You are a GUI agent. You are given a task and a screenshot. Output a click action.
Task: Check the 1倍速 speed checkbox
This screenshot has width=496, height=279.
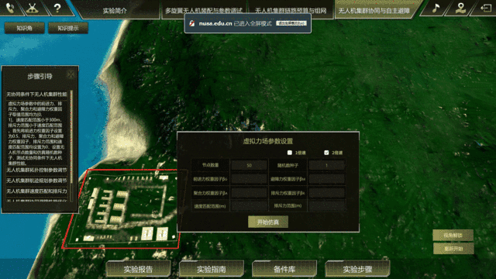(289, 153)
